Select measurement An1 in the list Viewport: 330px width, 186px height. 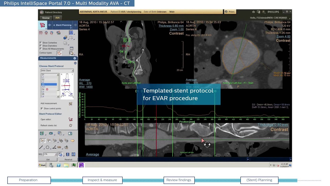point(49,87)
